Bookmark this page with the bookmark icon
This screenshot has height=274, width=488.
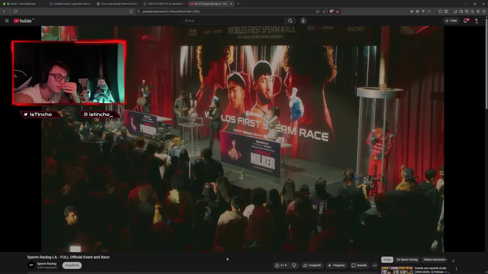point(131,11)
